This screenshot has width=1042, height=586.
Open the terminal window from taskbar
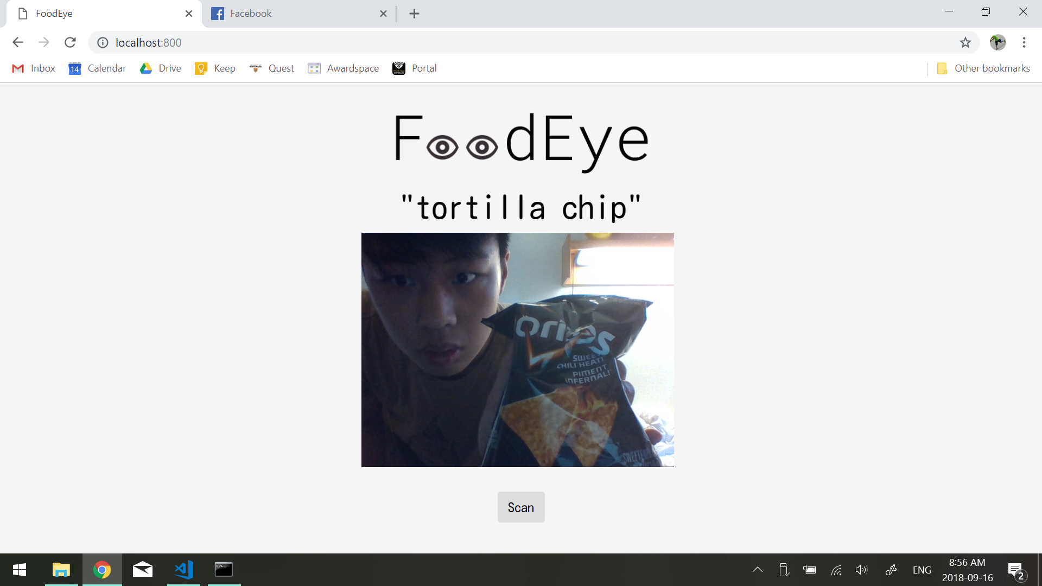(x=224, y=570)
